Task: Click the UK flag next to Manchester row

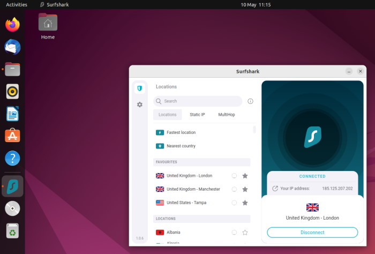Action: click(160, 189)
